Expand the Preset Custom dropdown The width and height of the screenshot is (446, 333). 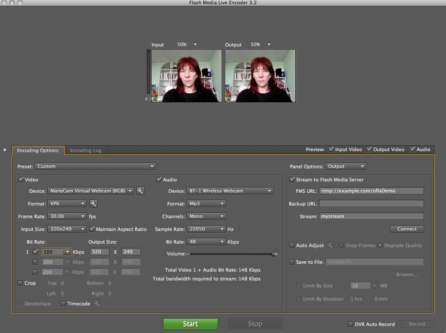tap(96, 166)
